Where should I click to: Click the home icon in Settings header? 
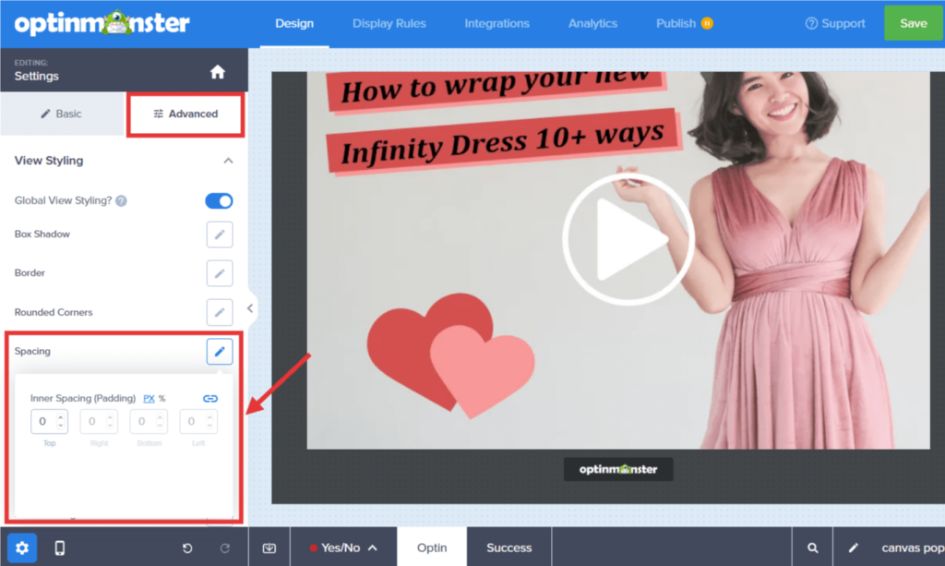(218, 71)
